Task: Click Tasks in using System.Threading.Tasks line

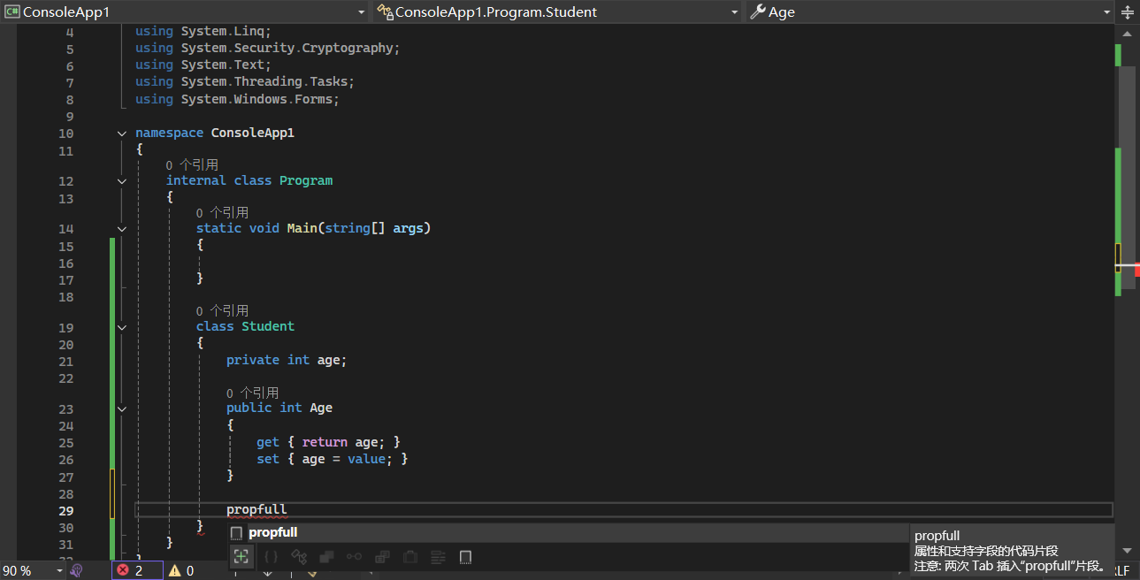Action: click(328, 81)
